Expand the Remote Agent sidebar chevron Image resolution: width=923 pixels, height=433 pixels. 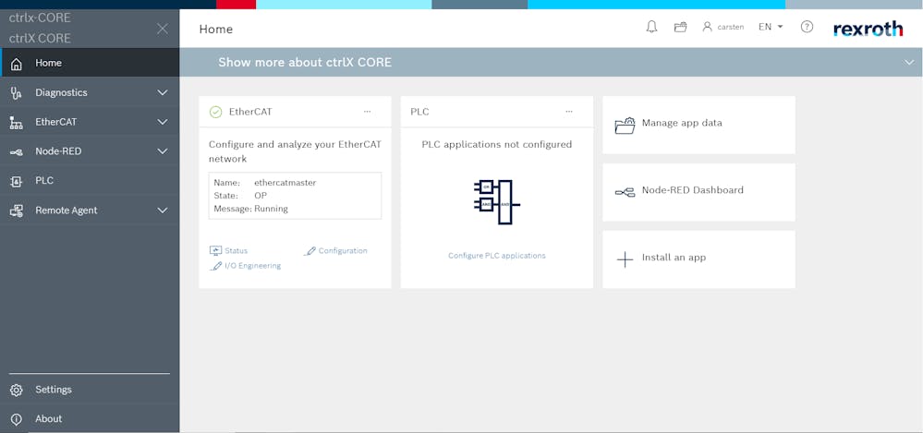[163, 210]
